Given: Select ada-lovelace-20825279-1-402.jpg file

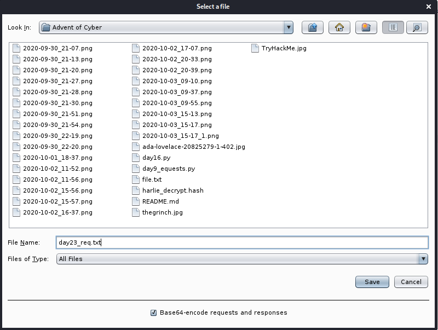Looking at the screenshot, I should coord(193,147).
